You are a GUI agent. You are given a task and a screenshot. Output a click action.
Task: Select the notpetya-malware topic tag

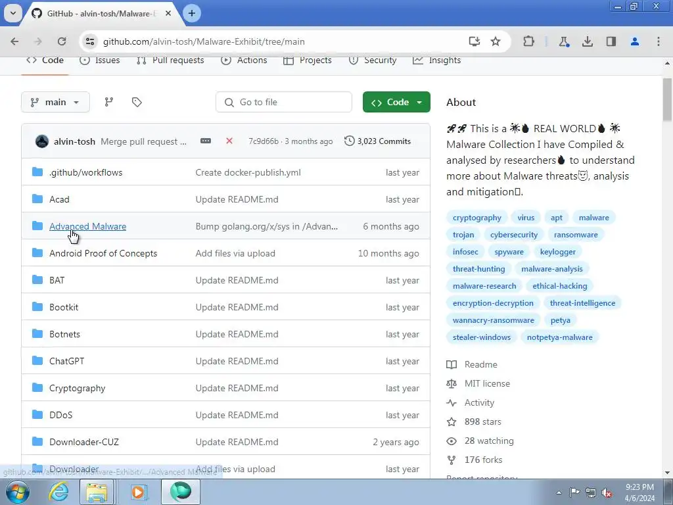coord(560,337)
